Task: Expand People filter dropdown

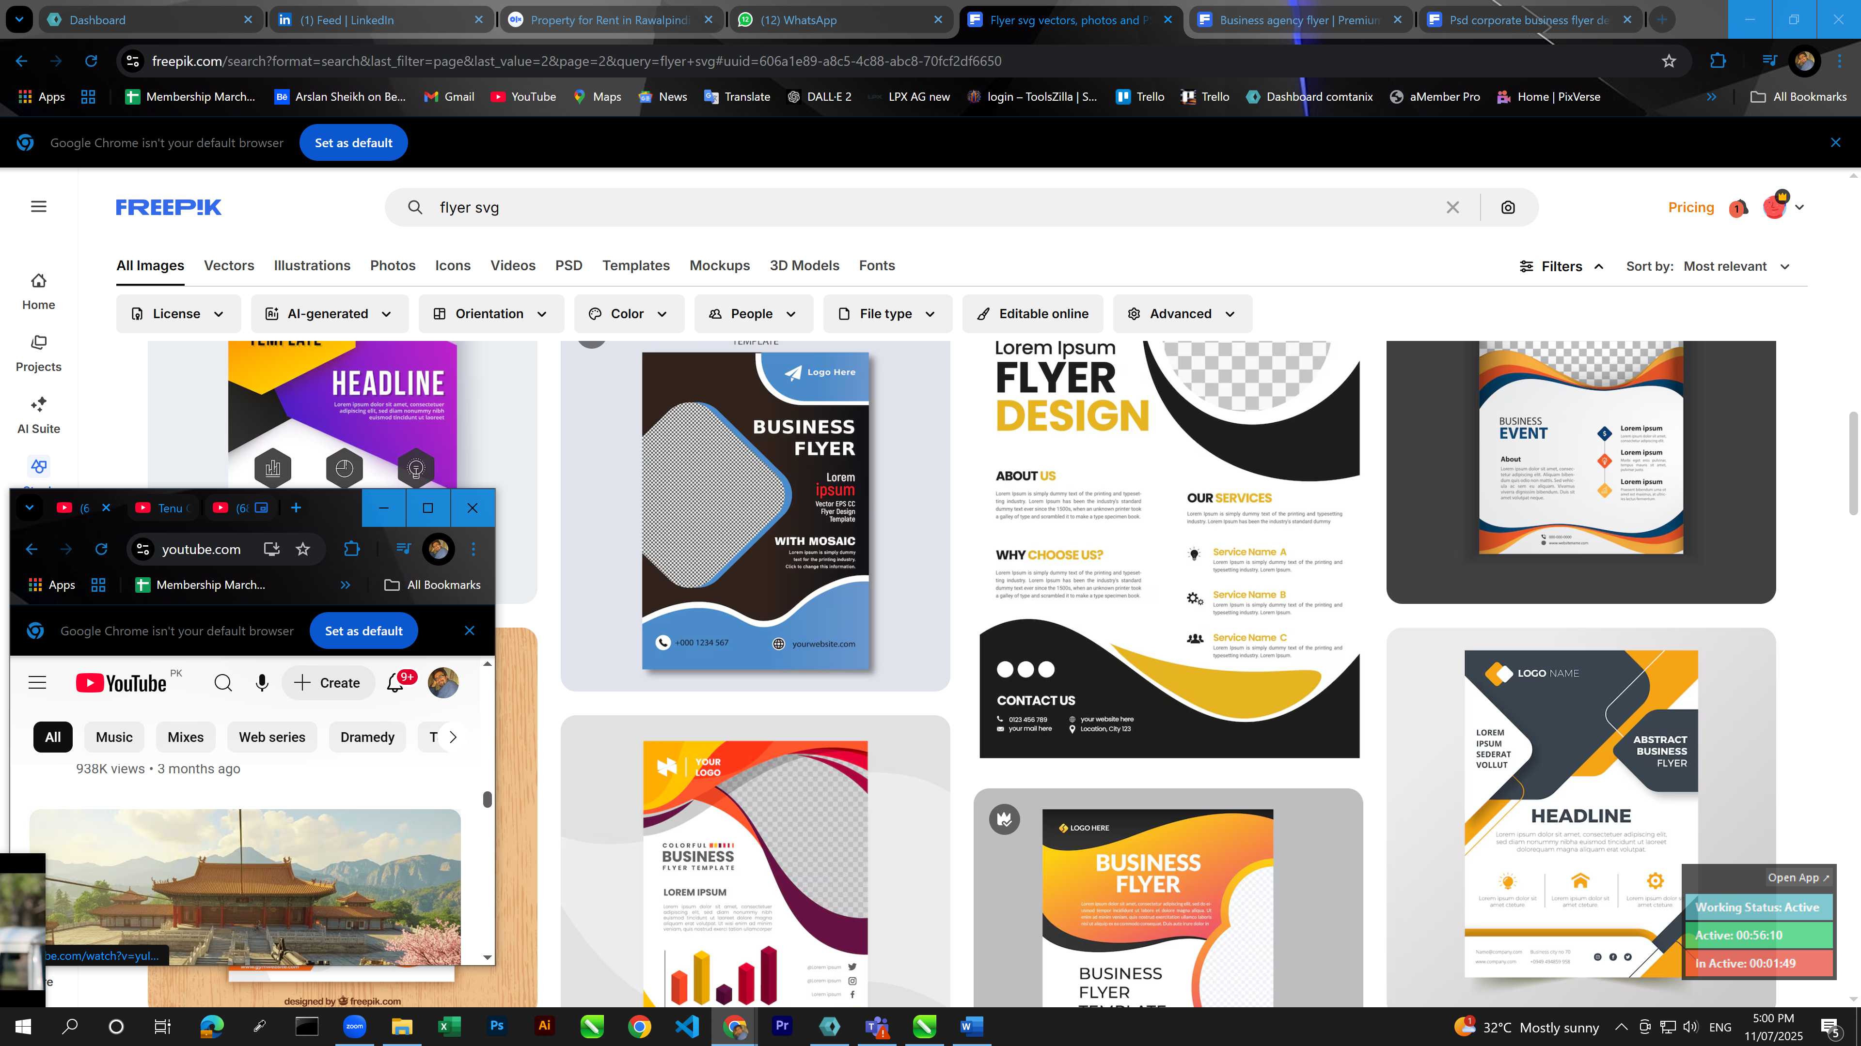Action: click(753, 314)
